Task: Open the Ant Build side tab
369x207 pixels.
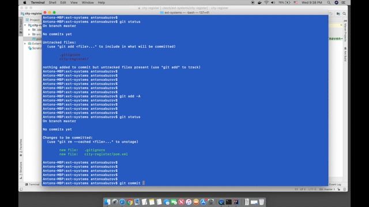Action: pyautogui.click(x=345, y=54)
